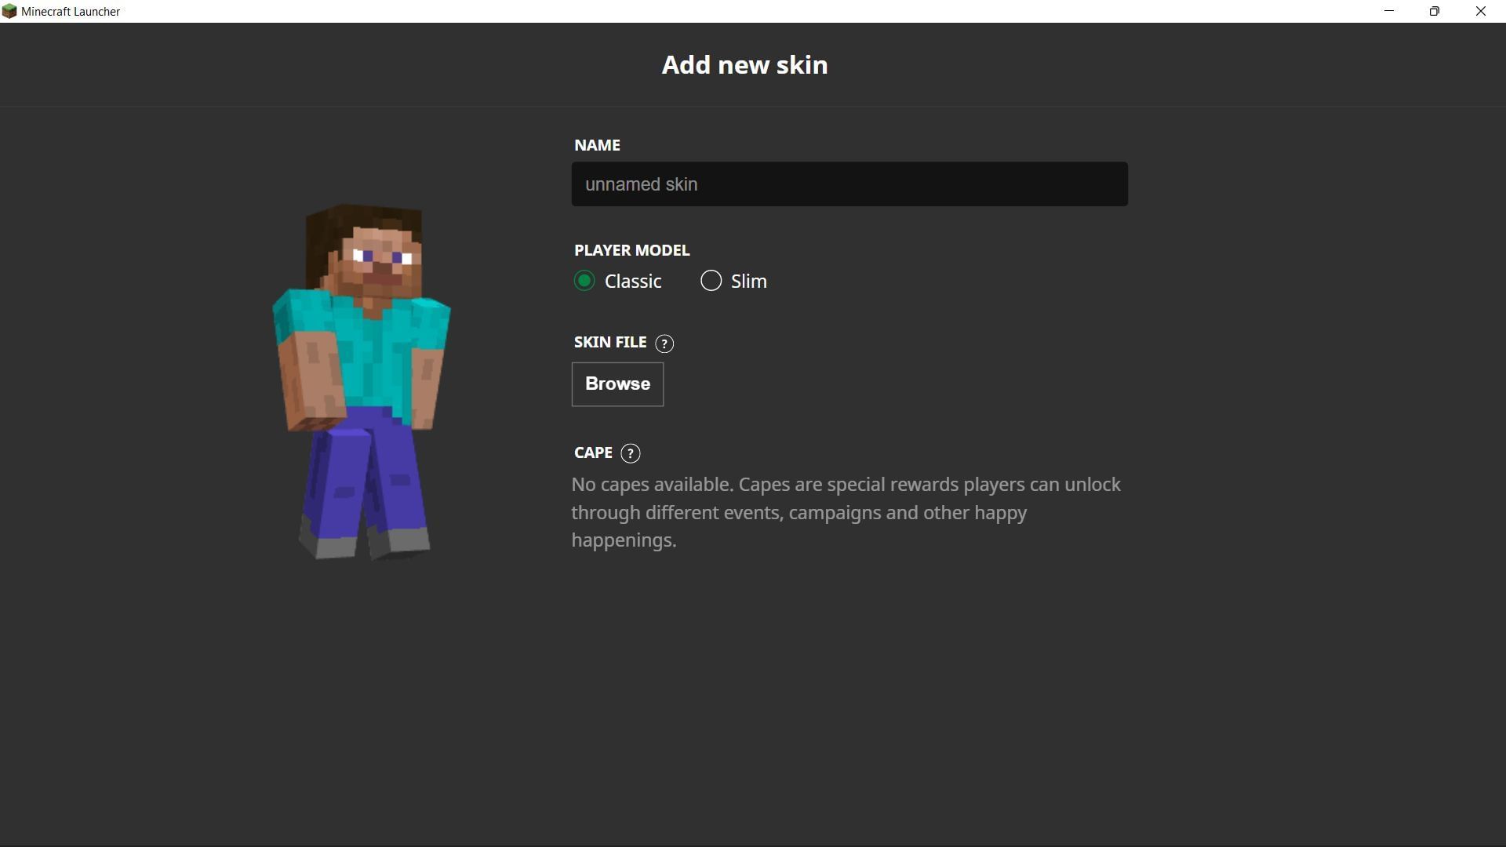Click the NAME section label
Screen dimensions: 1506x847
(596, 145)
